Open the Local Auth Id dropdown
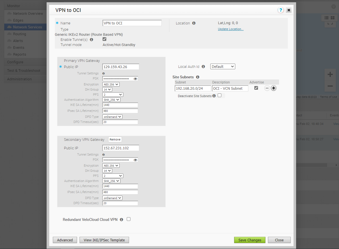The height and width of the screenshot is (249, 339). pos(223,66)
